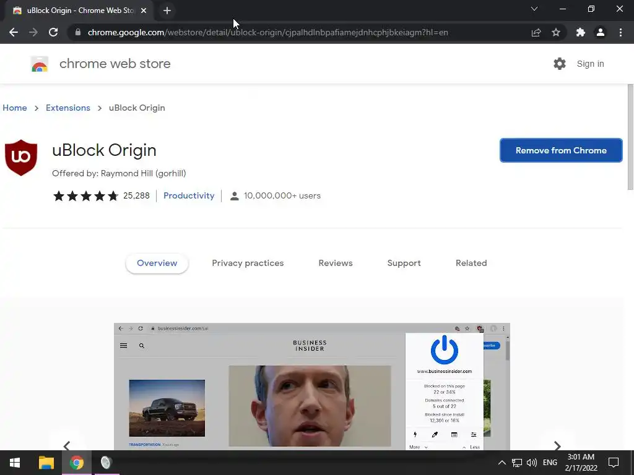Click the Chrome Web Store logo
This screenshot has width=634, height=475.
pyautogui.click(x=40, y=64)
